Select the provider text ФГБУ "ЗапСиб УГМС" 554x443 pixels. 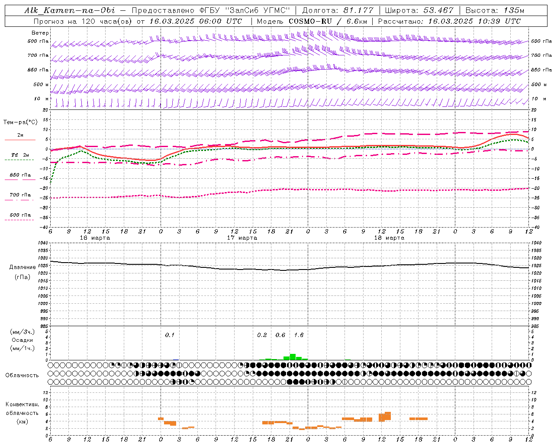245,10
